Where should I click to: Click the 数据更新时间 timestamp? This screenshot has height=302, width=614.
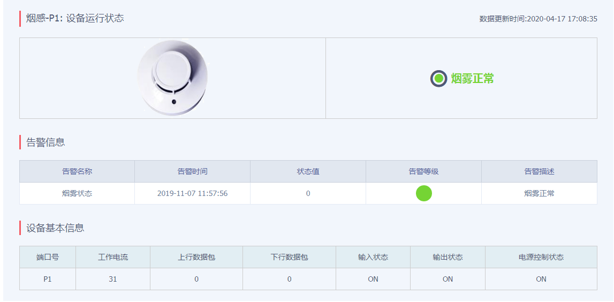538,19
